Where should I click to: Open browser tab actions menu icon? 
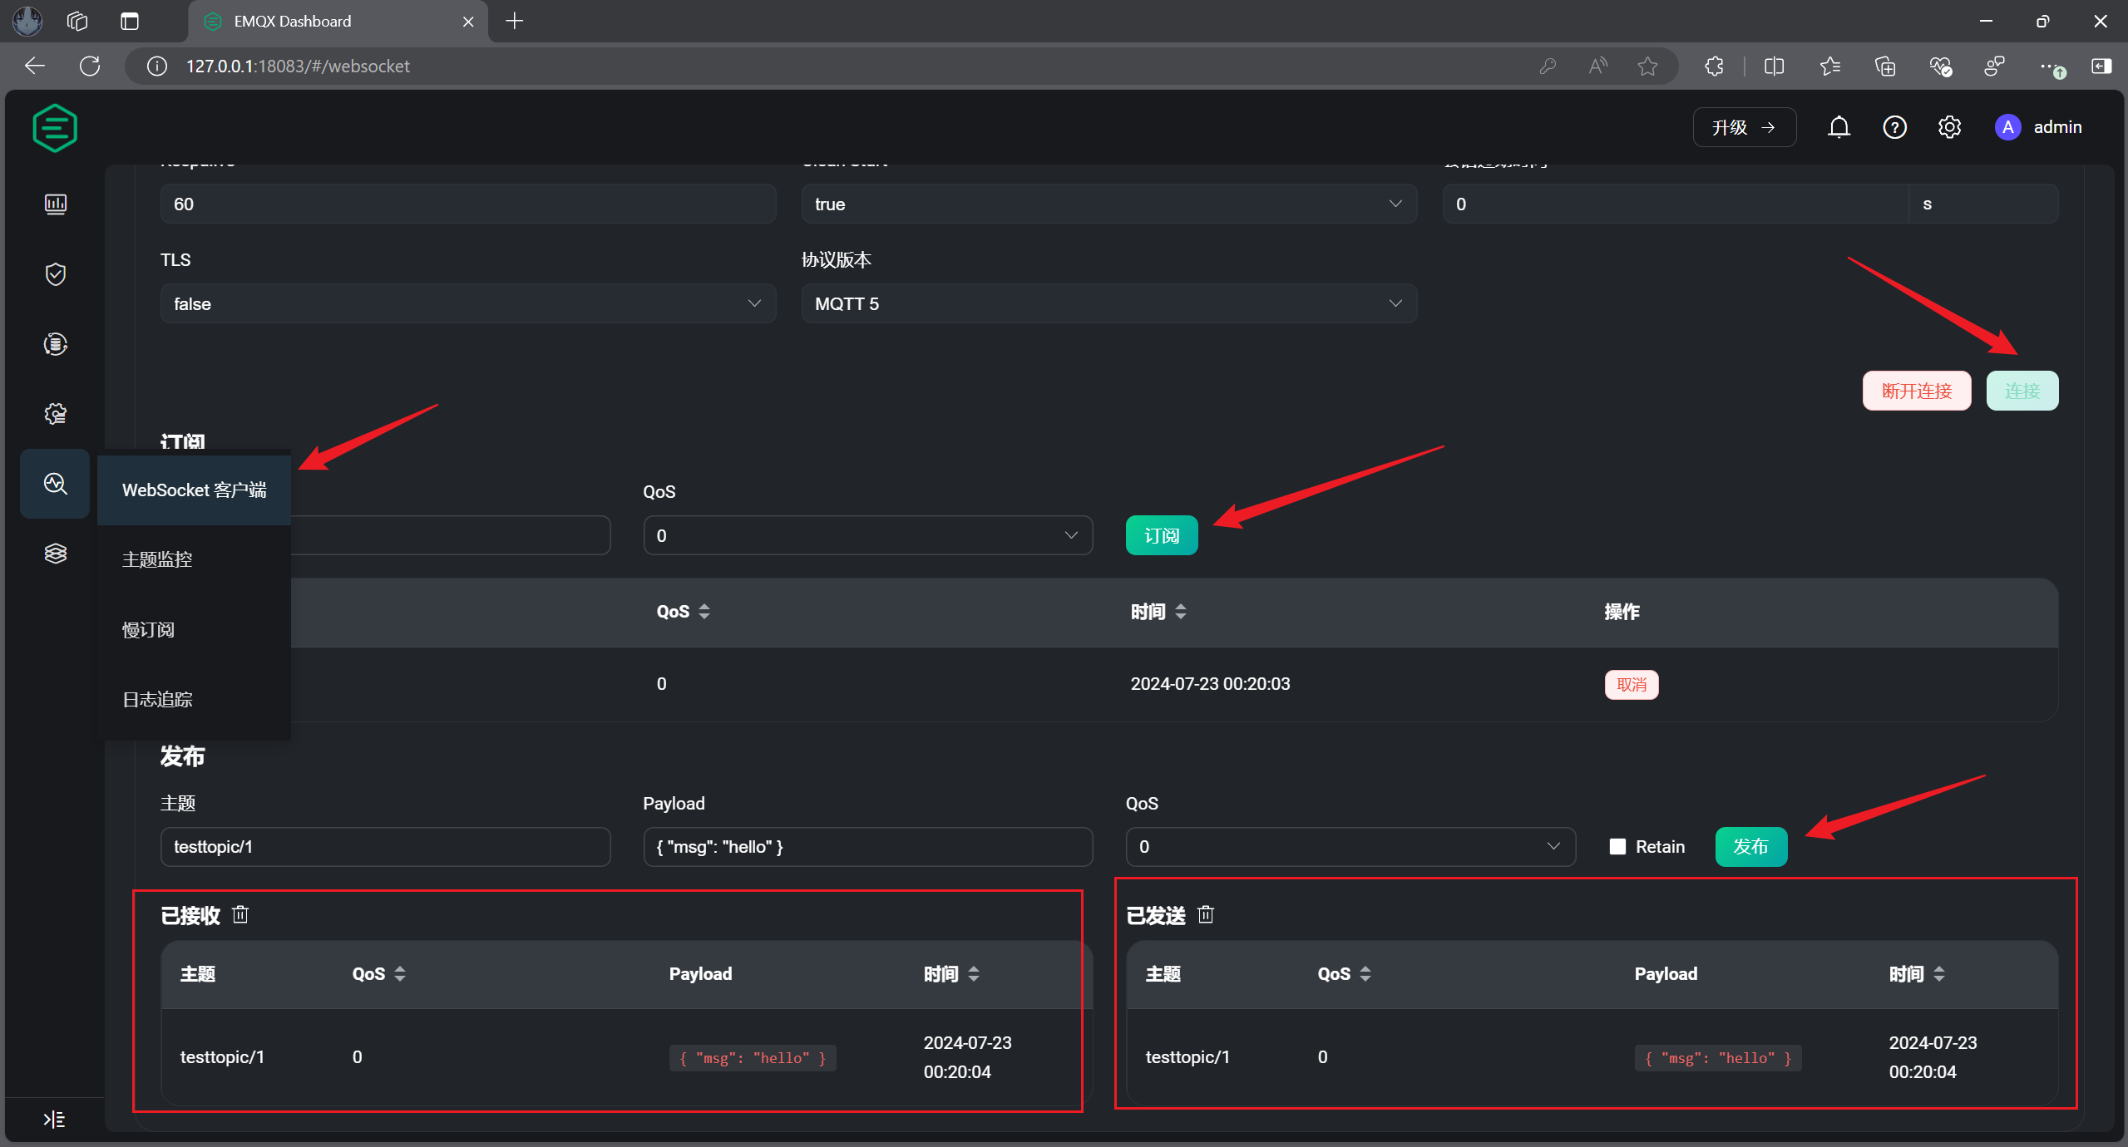(x=130, y=21)
